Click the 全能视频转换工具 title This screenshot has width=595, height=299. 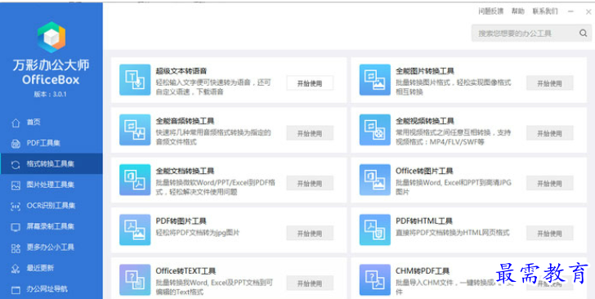coord(425,121)
